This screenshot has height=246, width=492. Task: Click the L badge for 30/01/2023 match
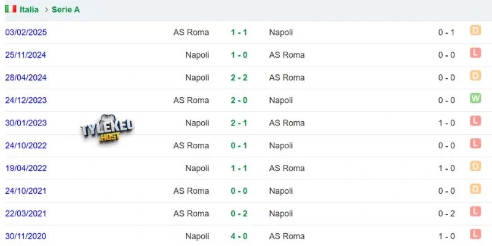(x=475, y=121)
